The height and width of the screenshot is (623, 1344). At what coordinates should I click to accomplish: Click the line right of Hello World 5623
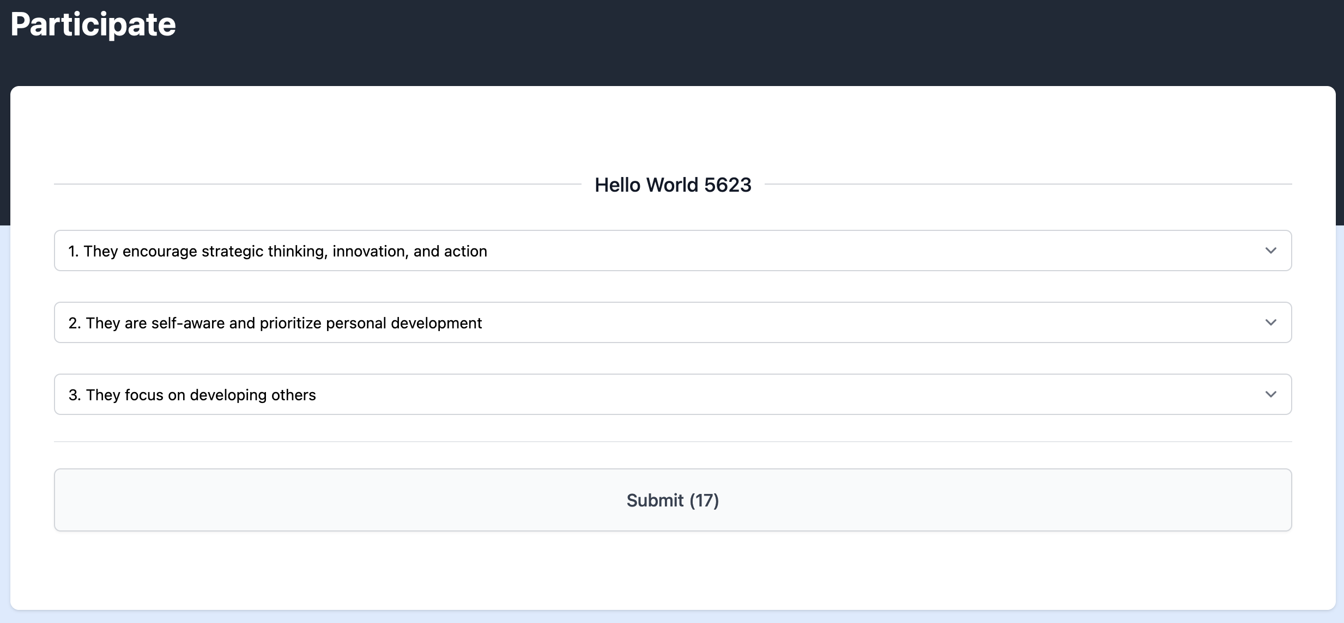coord(1027,184)
